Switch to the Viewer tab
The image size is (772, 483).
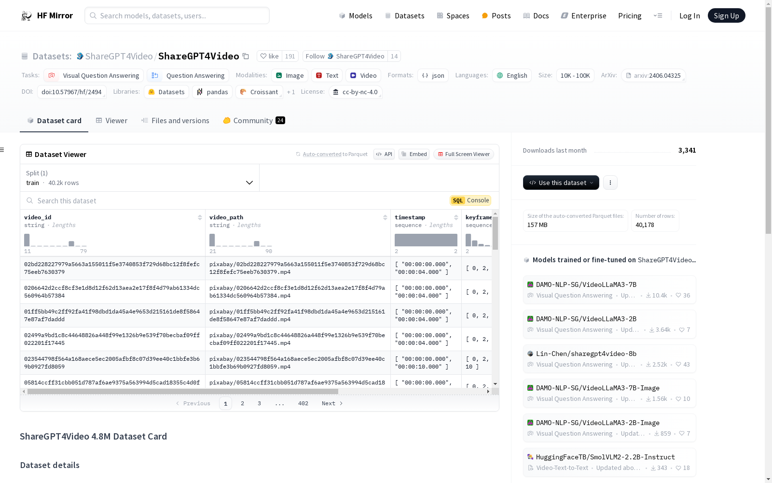click(111, 121)
